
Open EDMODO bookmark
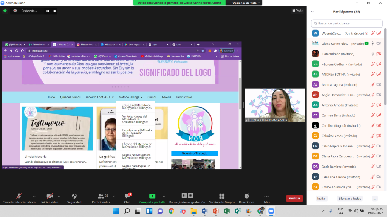[194, 57]
